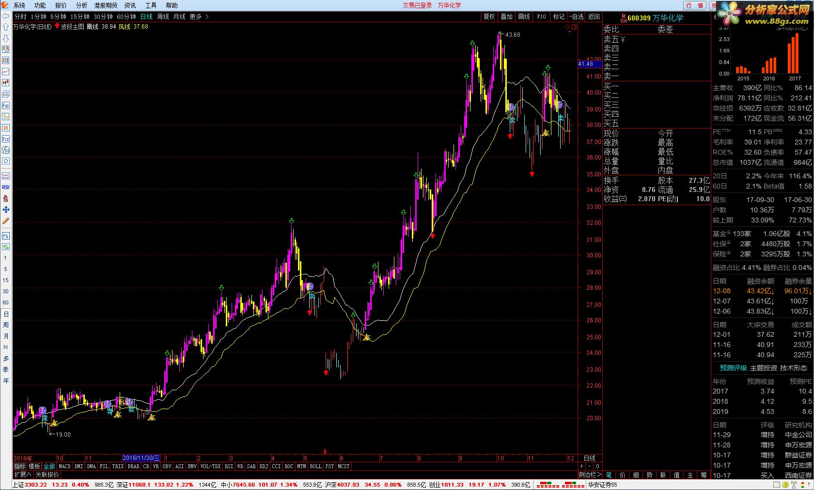Viewport: 814px width, 490px height.
Task: Select 30 period in left sidebar
Action: [x=6, y=291]
